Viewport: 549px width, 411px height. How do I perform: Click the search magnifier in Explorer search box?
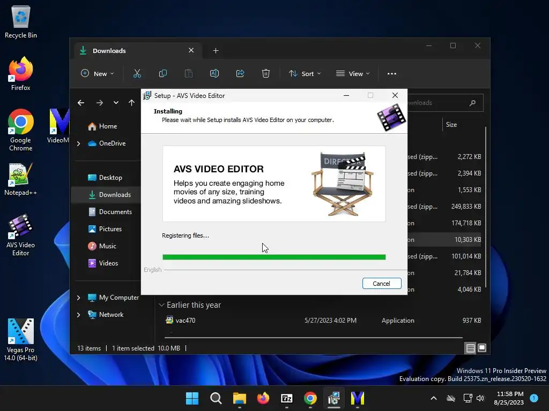[x=472, y=103]
